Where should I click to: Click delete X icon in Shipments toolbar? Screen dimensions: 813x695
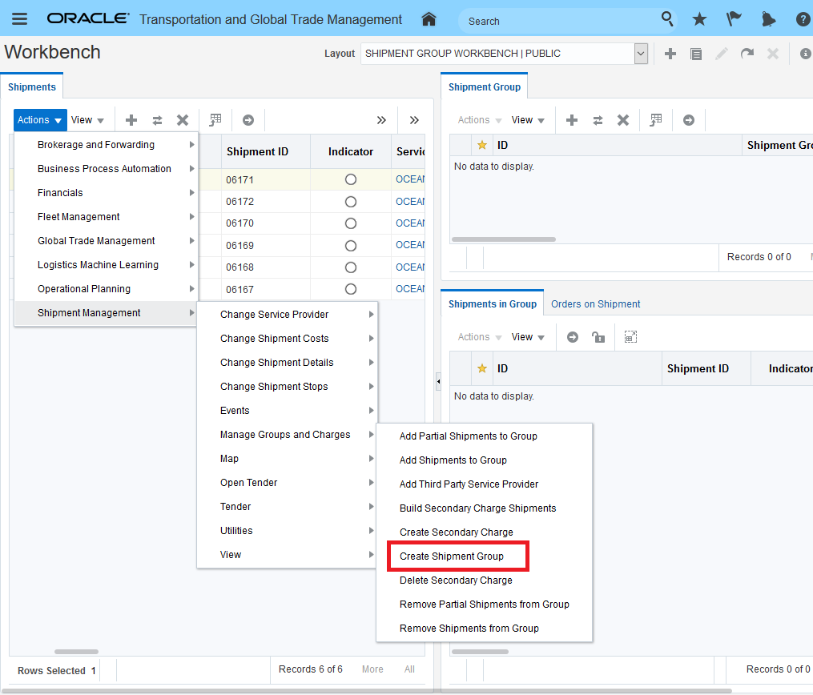tap(183, 120)
